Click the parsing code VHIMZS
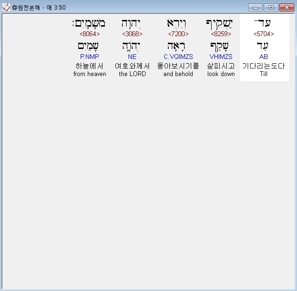This screenshot has height=291, width=297. 221,57
